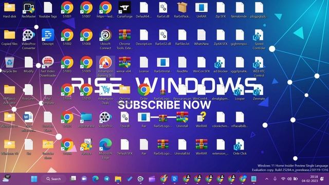The image size is (329, 185).
Task: Select the RarExt.dll file
Action: pos(163,10)
